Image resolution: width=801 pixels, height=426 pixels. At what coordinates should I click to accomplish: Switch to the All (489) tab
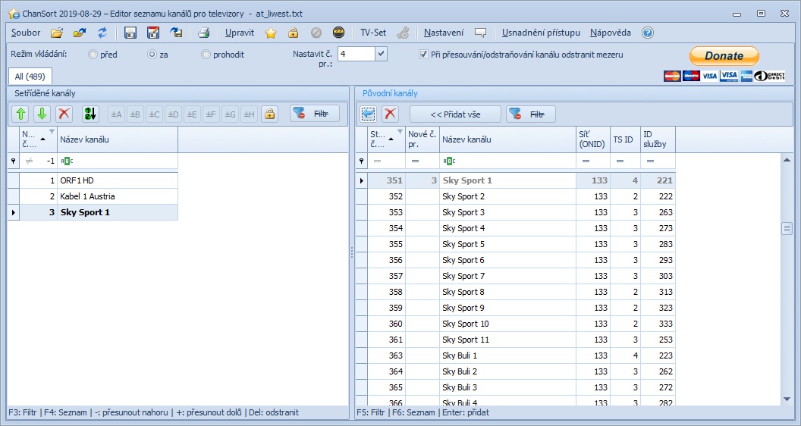click(30, 77)
